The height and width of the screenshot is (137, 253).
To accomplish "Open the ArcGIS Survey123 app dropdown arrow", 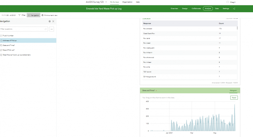I will (x=106, y=2).
